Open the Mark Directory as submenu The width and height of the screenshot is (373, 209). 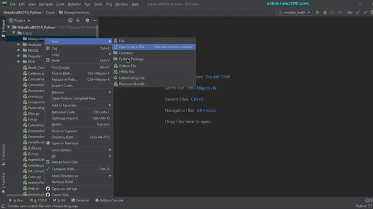[x=79, y=176]
